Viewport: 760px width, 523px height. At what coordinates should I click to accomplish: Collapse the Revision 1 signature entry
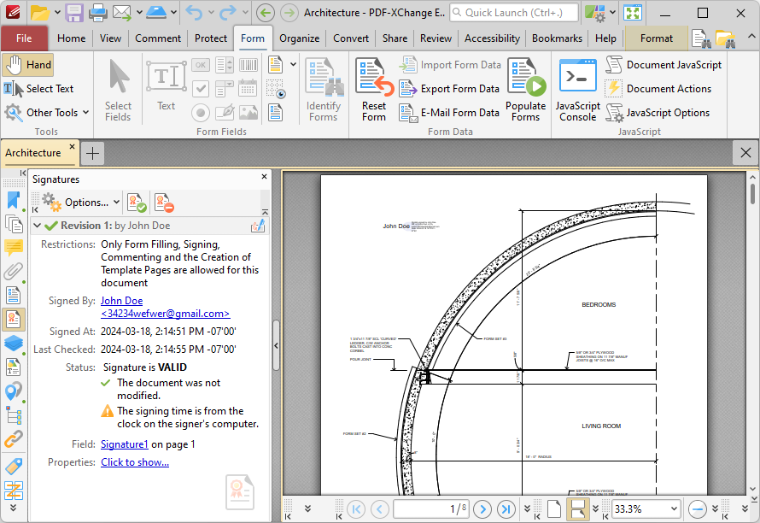pyautogui.click(x=38, y=226)
